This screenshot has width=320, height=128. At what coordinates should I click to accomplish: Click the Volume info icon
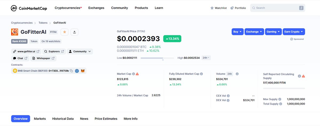coord(237,74)
